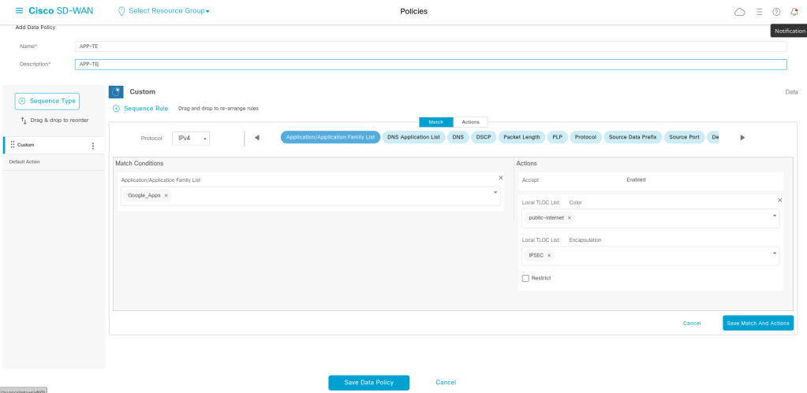Close the Local TLOC action panel

pyautogui.click(x=779, y=200)
